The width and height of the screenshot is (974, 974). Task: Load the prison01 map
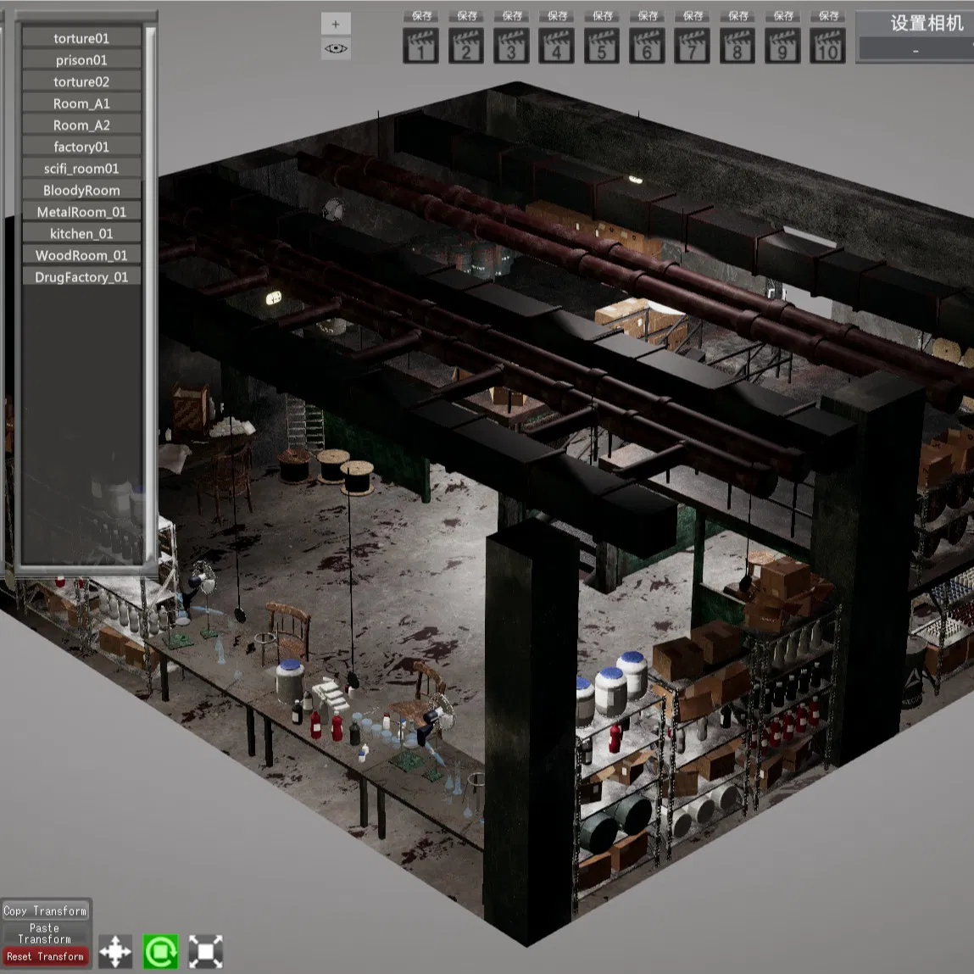(81, 59)
